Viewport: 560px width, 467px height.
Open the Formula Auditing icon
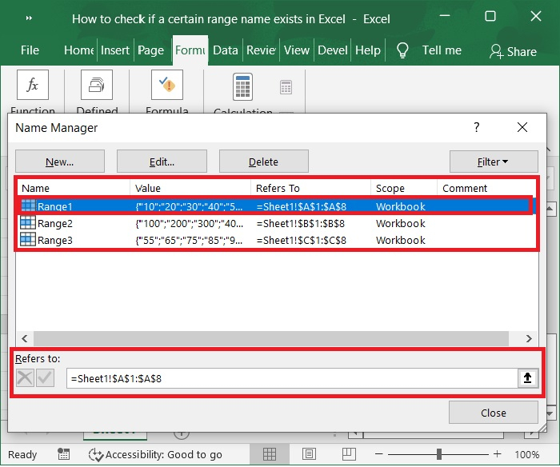(x=167, y=85)
